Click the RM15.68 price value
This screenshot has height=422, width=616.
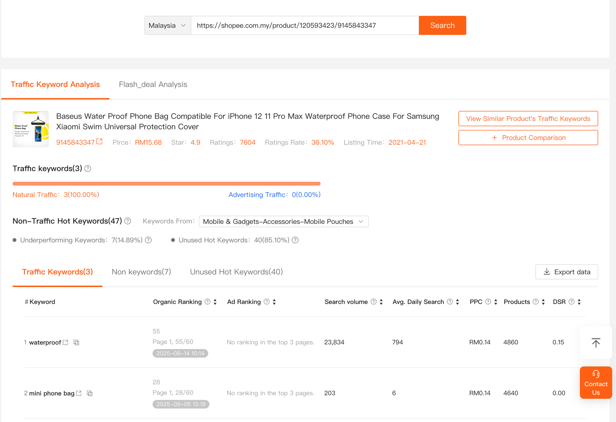point(148,142)
